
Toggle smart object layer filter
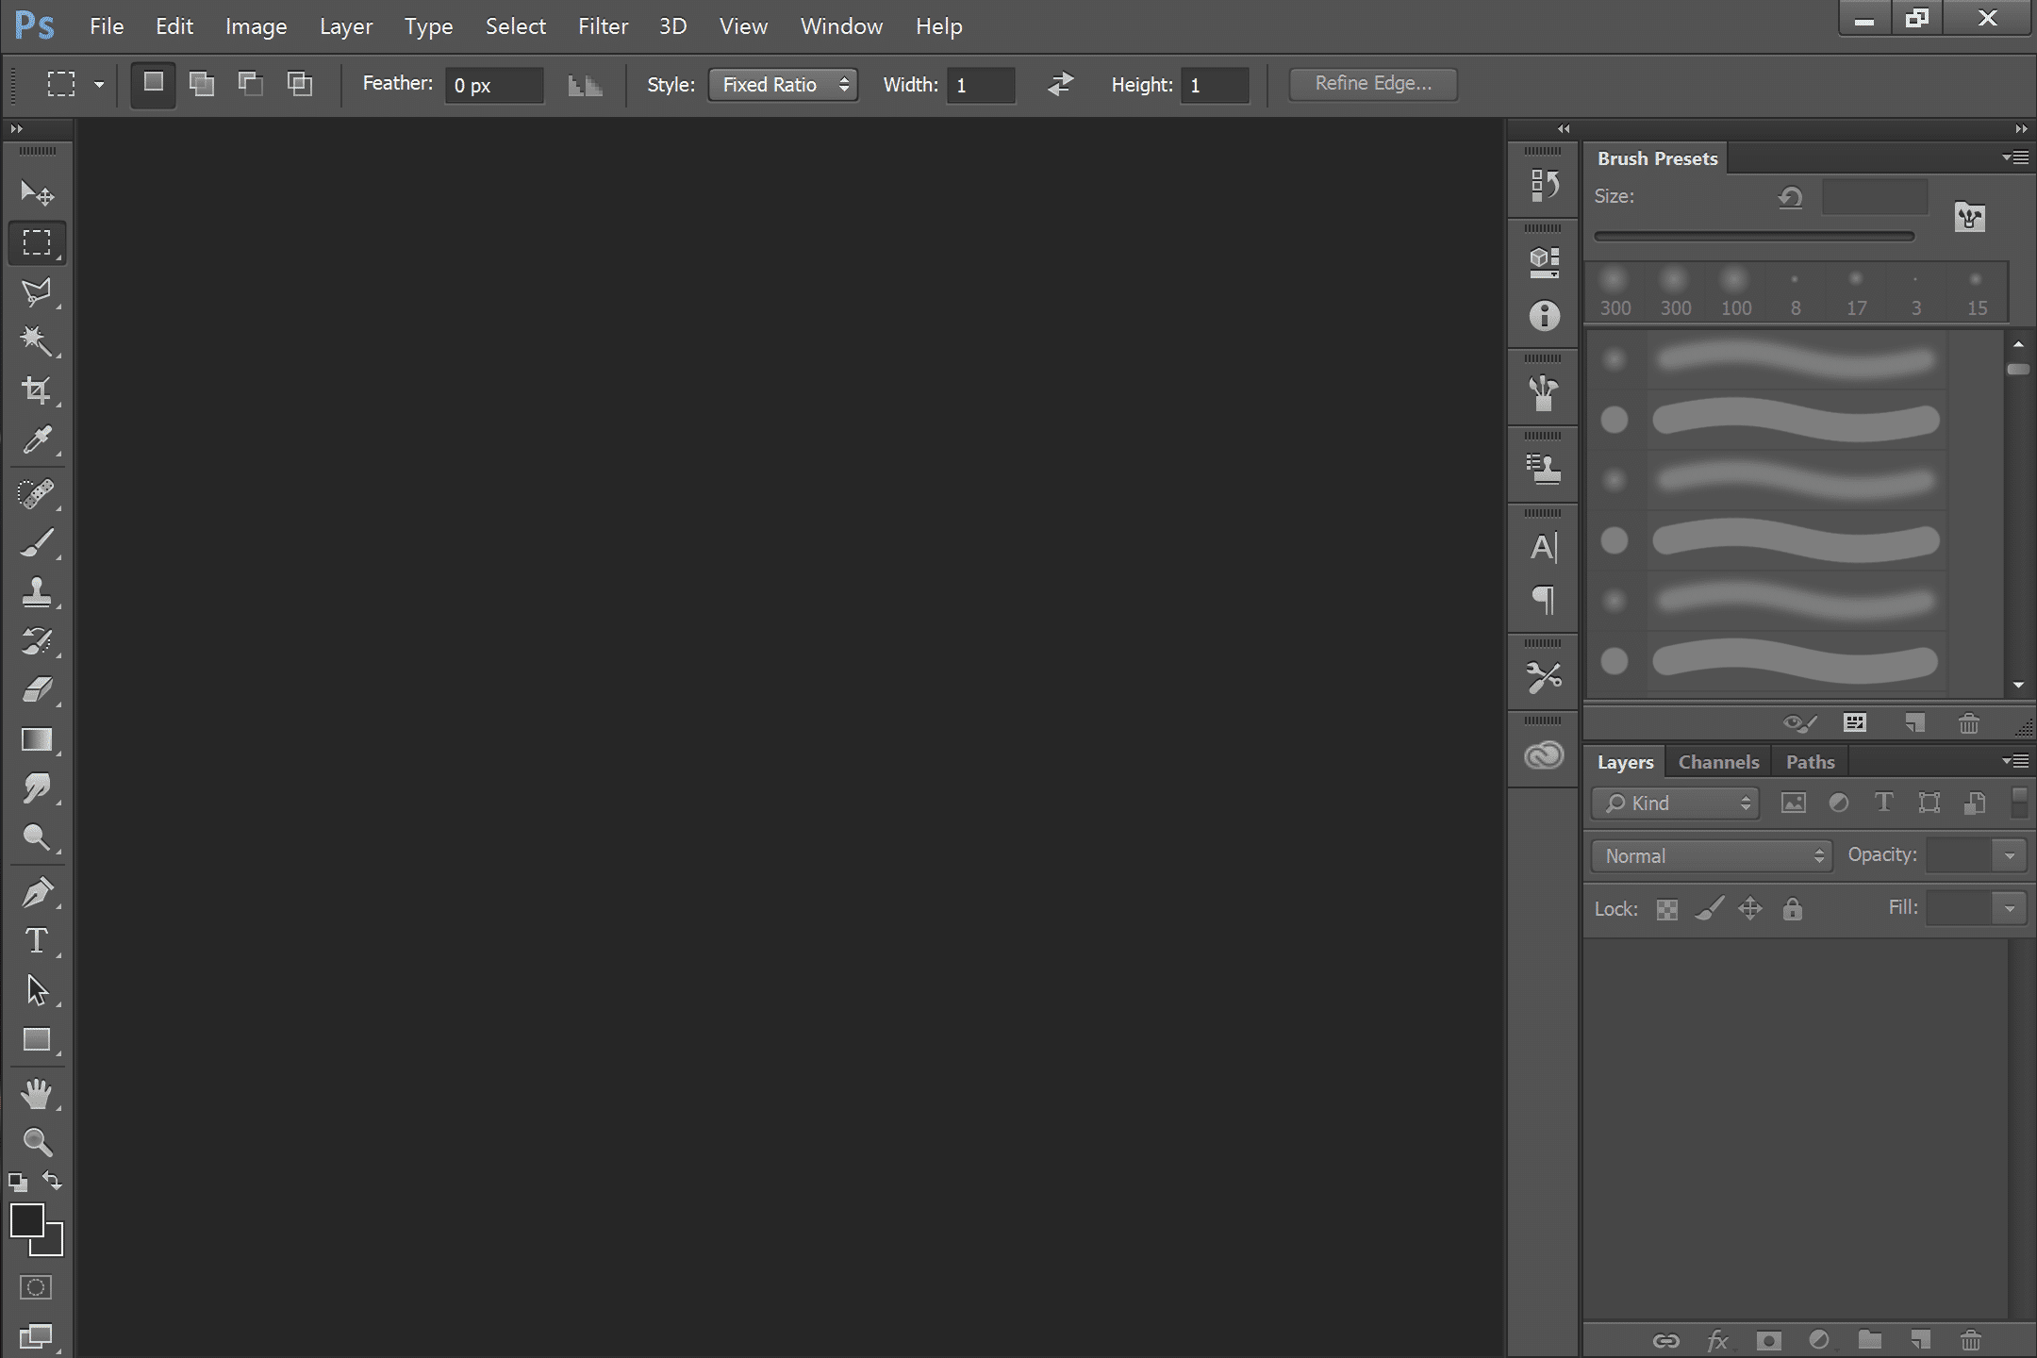(x=1975, y=803)
